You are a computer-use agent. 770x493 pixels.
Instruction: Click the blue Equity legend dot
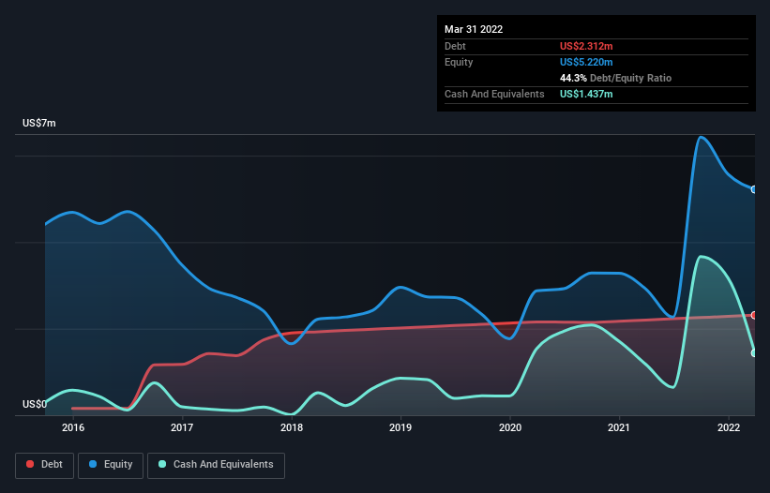click(93, 464)
